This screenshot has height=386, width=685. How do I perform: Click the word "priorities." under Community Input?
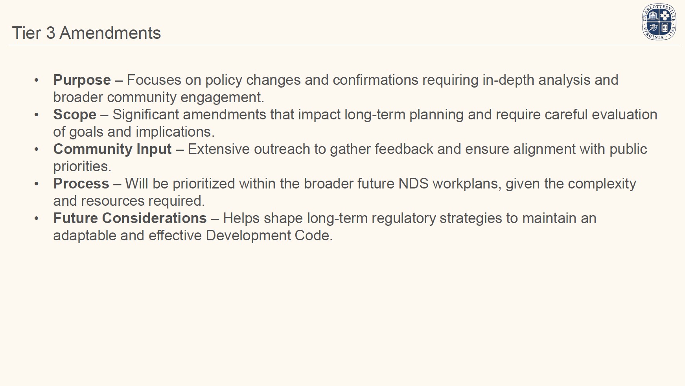coord(82,166)
